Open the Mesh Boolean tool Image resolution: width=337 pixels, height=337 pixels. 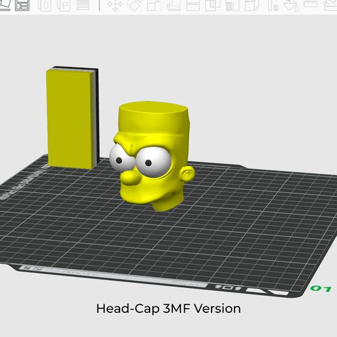[213, 5]
